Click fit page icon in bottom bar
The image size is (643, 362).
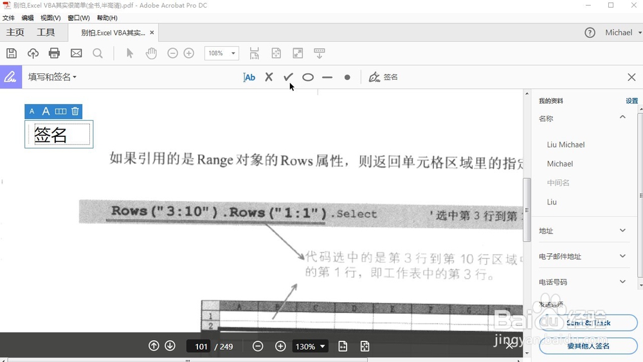point(365,347)
